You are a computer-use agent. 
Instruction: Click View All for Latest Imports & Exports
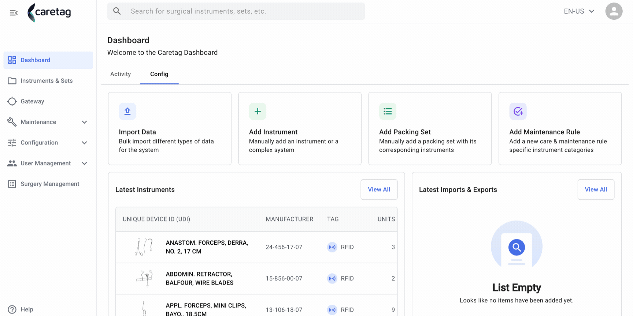(x=596, y=189)
